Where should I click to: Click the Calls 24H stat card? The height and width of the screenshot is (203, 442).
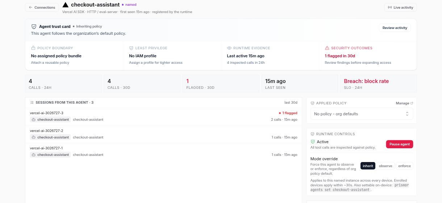click(x=63, y=84)
